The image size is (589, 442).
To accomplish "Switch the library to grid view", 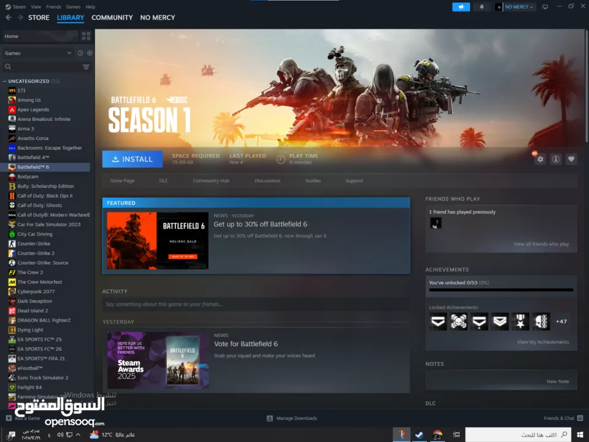I will [86, 36].
